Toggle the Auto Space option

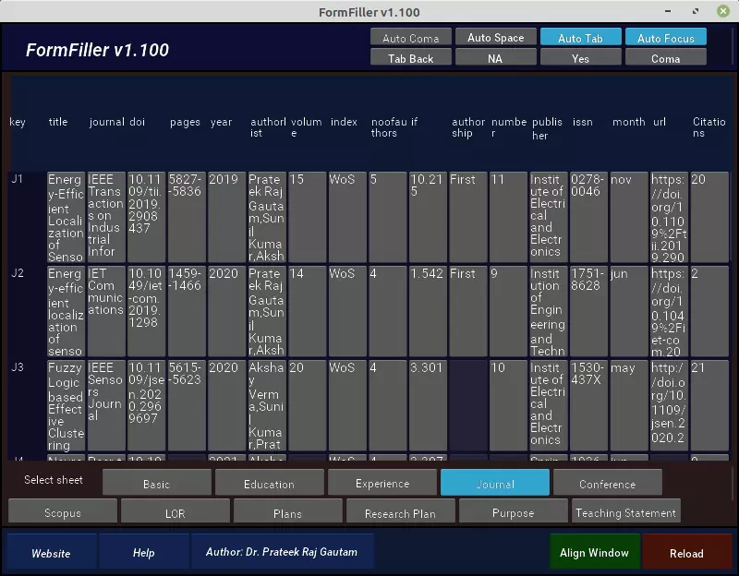coord(496,38)
